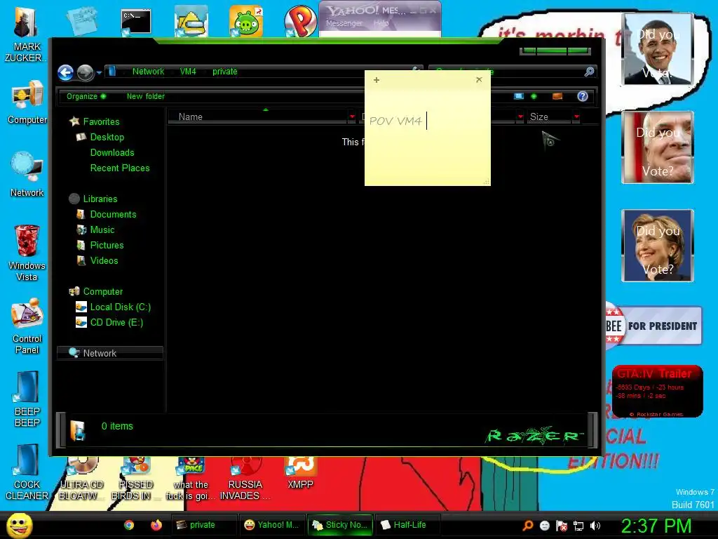This screenshot has width=718, height=539.
Task: Open the Documents library
Action: pyautogui.click(x=113, y=214)
